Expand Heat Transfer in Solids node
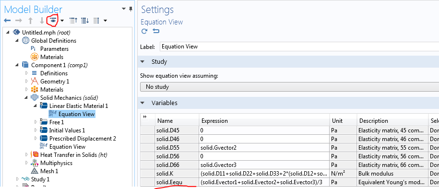This screenshot has width=439, height=189. click(26, 154)
